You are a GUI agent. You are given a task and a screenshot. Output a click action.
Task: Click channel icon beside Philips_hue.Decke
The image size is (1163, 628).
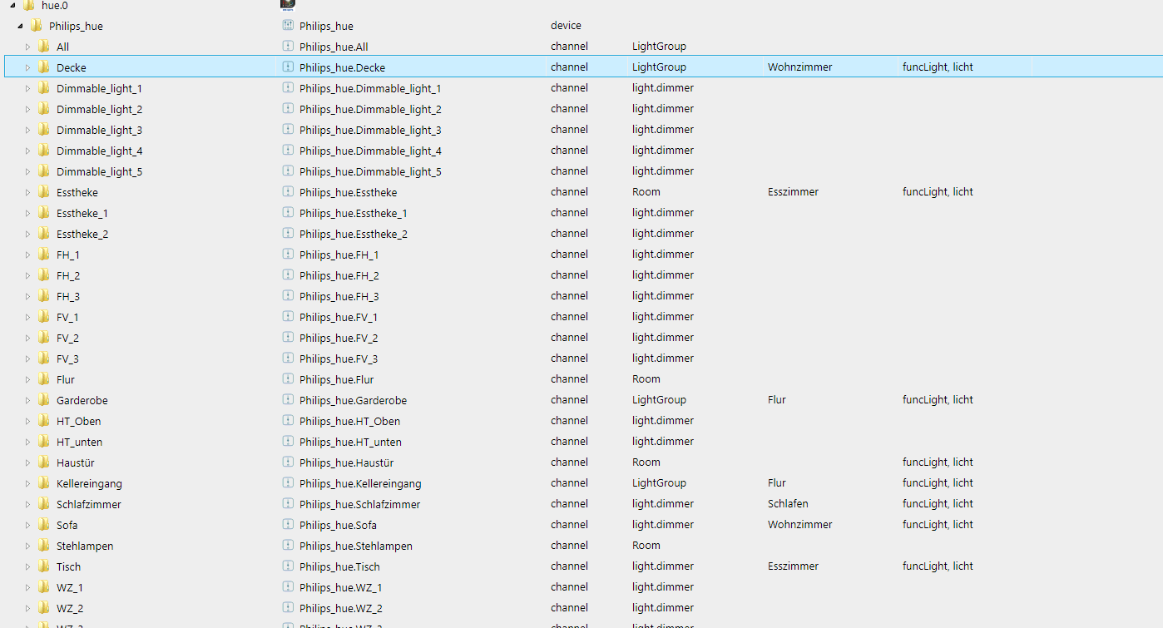[x=288, y=67]
